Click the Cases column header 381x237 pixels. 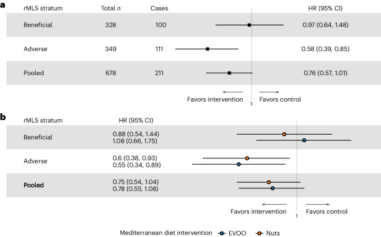159,8
